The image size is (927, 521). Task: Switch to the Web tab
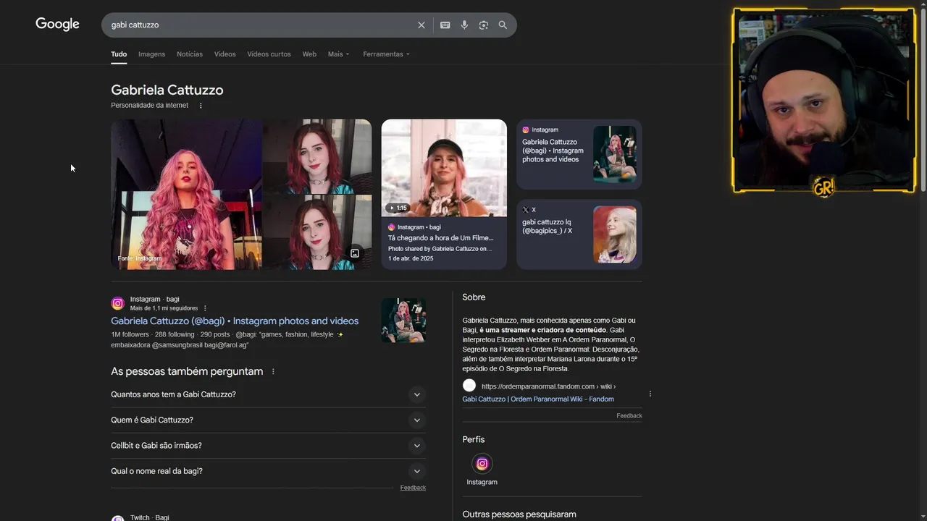[x=309, y=54]
